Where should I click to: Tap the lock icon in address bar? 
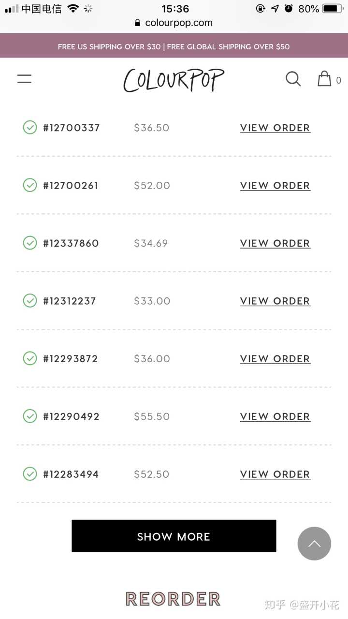click(138, 23)
